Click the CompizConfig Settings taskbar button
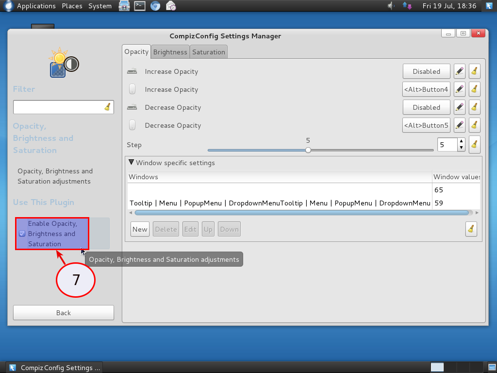This screenshot has height=373, width=497. [x=54, y=368]
